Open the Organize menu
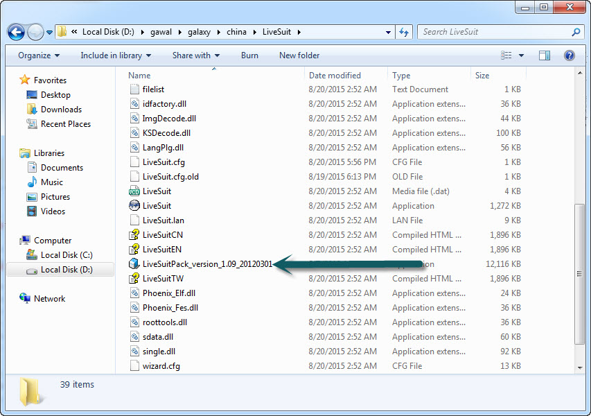Screen dimensions: 591x416 pos(39,55)
